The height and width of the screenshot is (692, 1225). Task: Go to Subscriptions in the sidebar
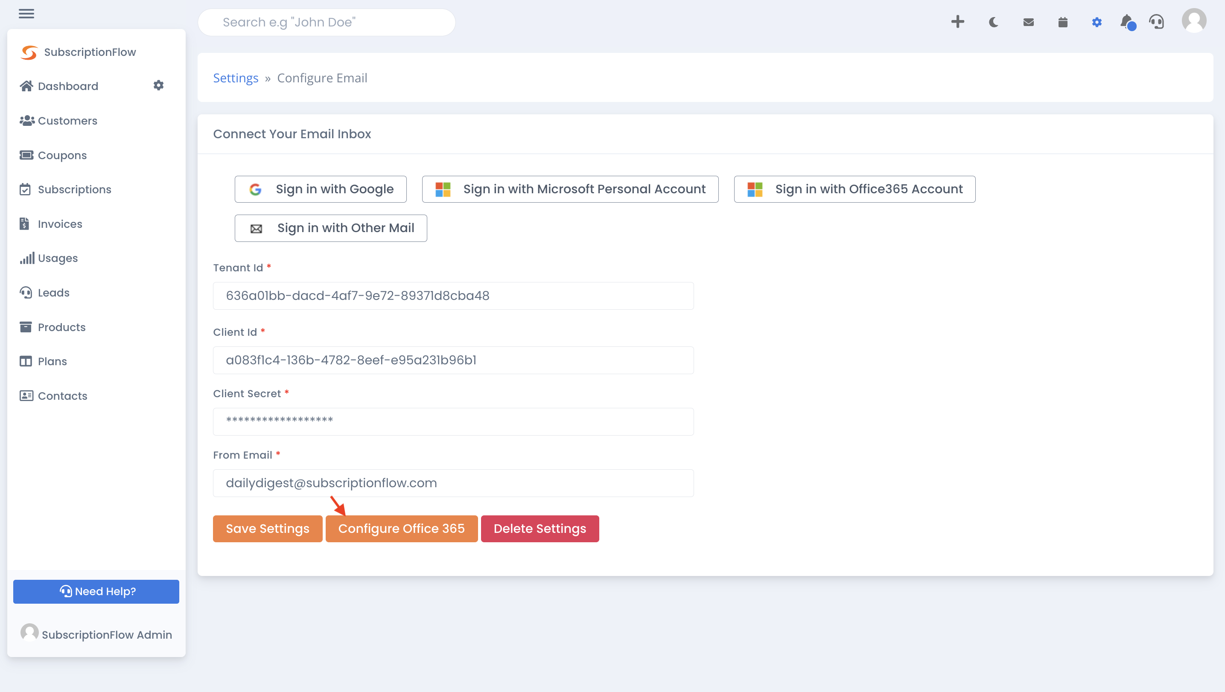point(74,189)
